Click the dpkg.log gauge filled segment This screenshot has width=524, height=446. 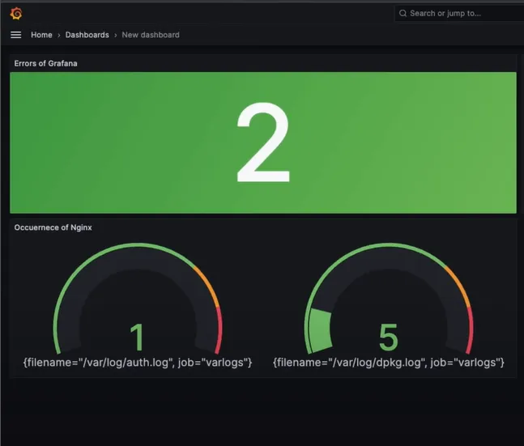[x=320, y=331]
